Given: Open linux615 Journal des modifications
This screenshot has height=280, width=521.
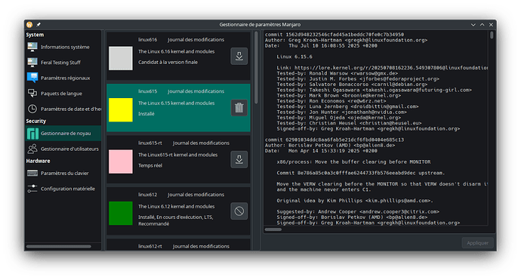Looking at the screenshot, I should point(196,91).
